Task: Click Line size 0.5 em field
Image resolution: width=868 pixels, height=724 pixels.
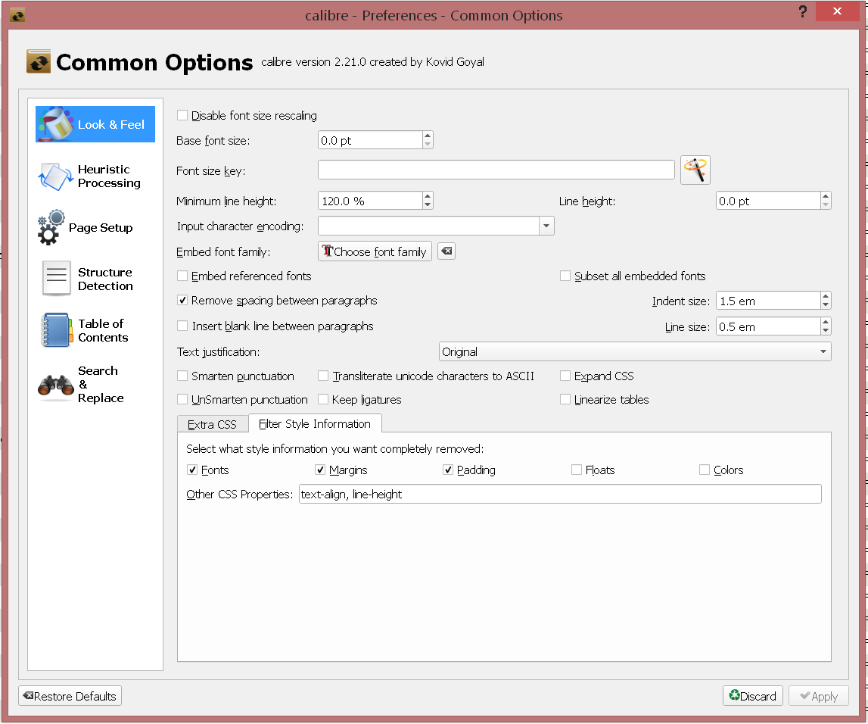Action: tap(768, 326)
